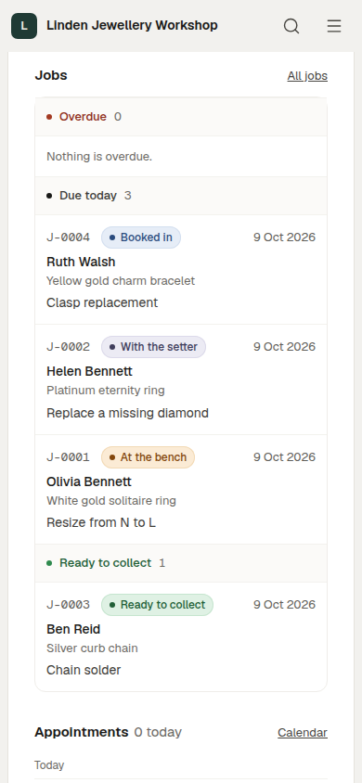Open Helen Bennett's eternity ring job
The width and height of the screenshot is (362, 783).
[x=181, y=379]
